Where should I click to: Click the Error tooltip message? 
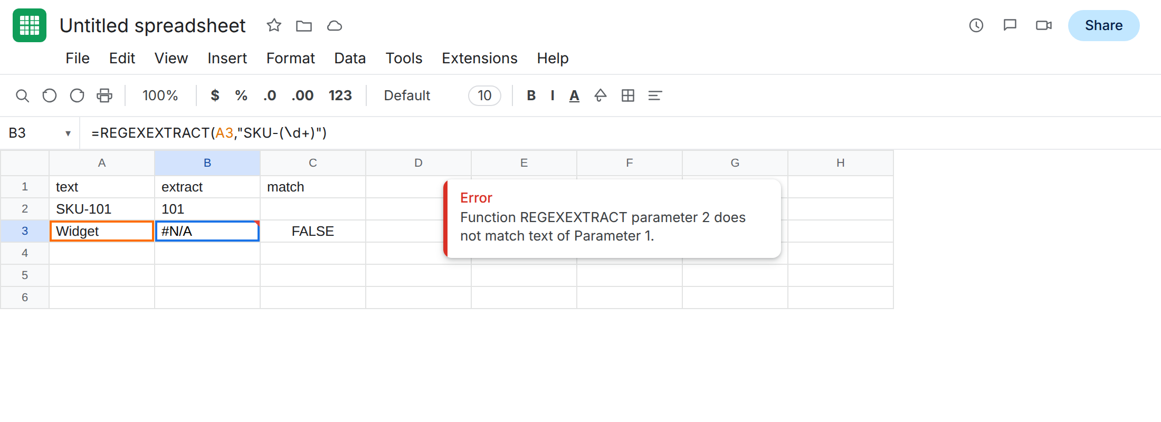tap(612, 218)
